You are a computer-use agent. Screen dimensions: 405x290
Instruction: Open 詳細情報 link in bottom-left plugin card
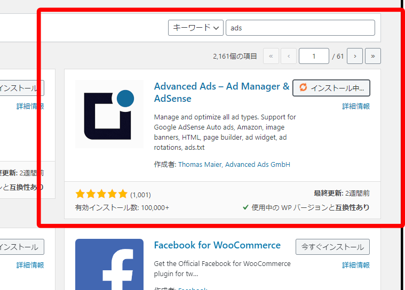[x=30, y=265]
